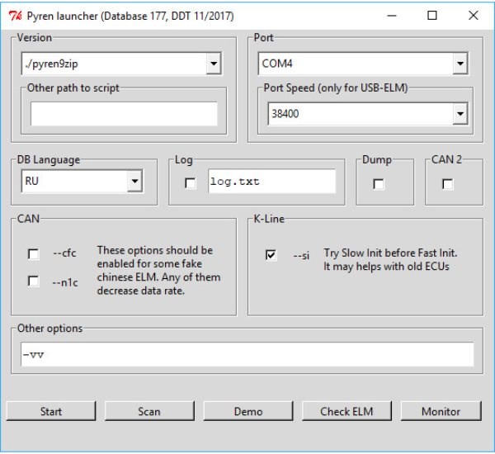Enable the CAN 2 checkbox
495x454 pixels.
pos(447,184)
